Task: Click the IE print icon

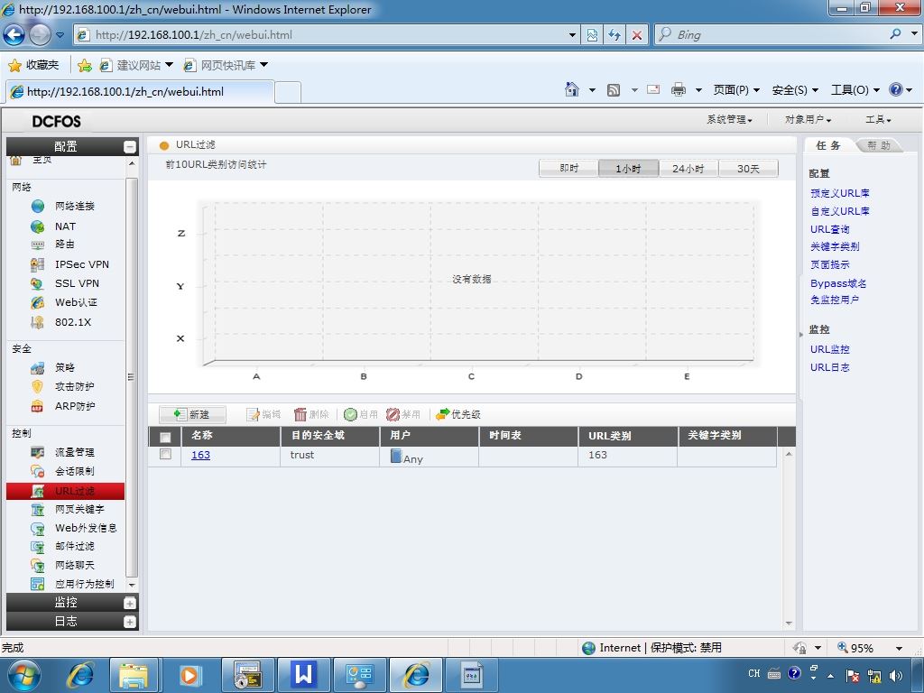Action: [679, 89]
